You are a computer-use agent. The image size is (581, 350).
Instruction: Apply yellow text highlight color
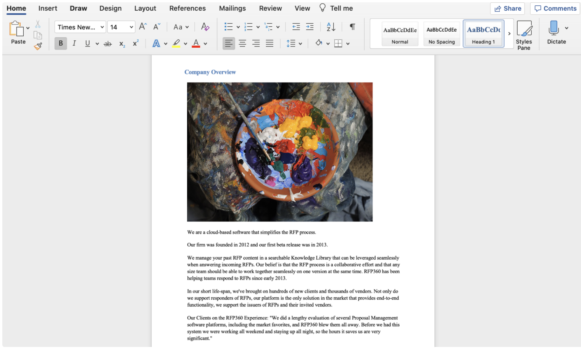pyautogui.click(x=176, y=43)
